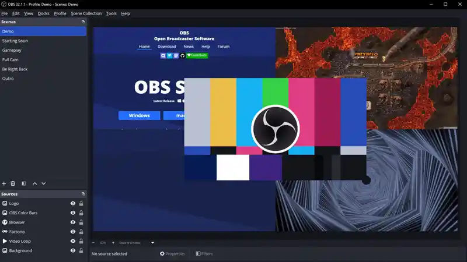Screen dimensions: 467x262
Task: Select the Demo scene
Action: tap(43, 31)
